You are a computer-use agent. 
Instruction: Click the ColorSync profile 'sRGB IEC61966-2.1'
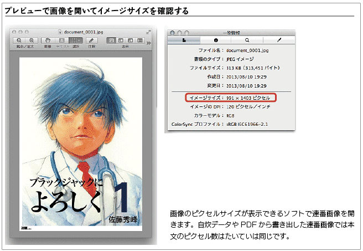247,124
